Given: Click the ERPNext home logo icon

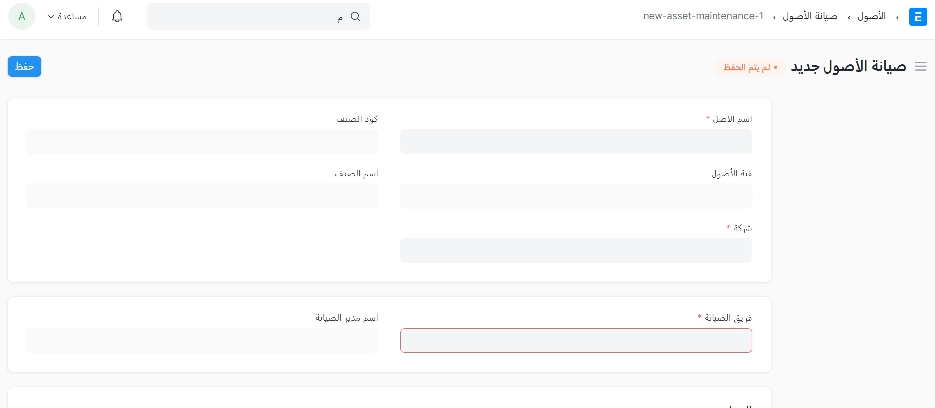Looking at the screenshot, I should click(918, 17).
